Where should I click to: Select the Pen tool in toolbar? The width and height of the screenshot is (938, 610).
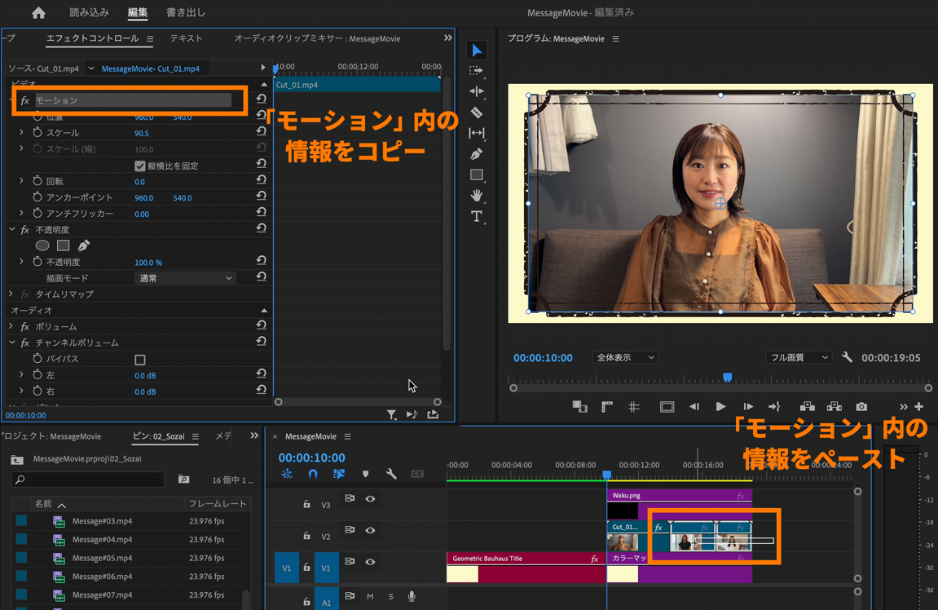(x=477, y=154)
